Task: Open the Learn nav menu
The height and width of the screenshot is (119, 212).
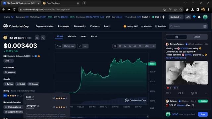Action: tap(107, 26)
